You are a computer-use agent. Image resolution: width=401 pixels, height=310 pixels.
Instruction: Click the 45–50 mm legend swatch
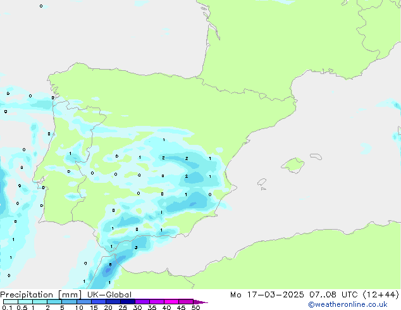point(186,302)
